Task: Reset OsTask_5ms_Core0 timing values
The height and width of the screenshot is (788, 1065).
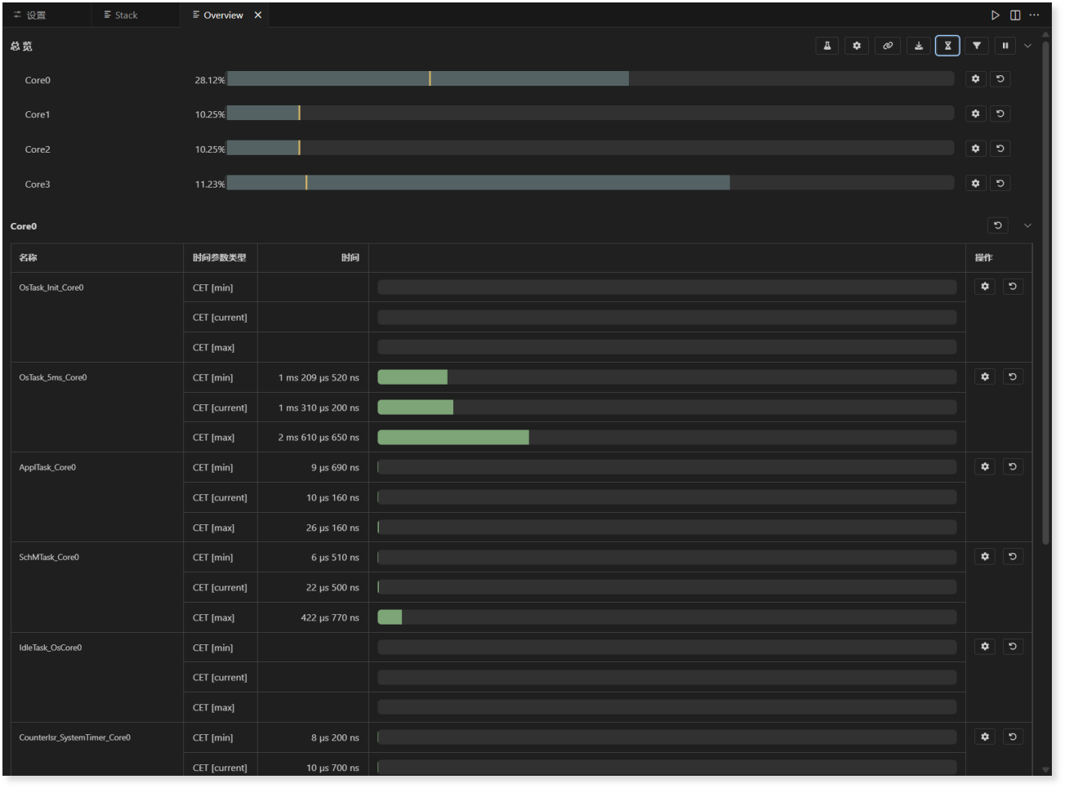Action: tap(1013, 376)
